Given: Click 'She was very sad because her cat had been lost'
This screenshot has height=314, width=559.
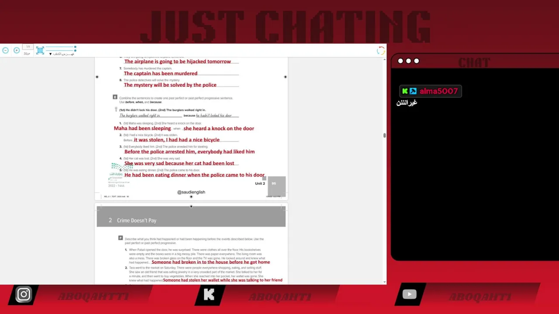Looking at the screenshot, I should (179, 163).
